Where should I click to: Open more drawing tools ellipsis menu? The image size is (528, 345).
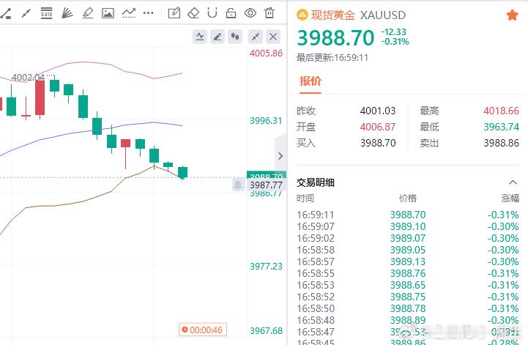click(148, 13)
